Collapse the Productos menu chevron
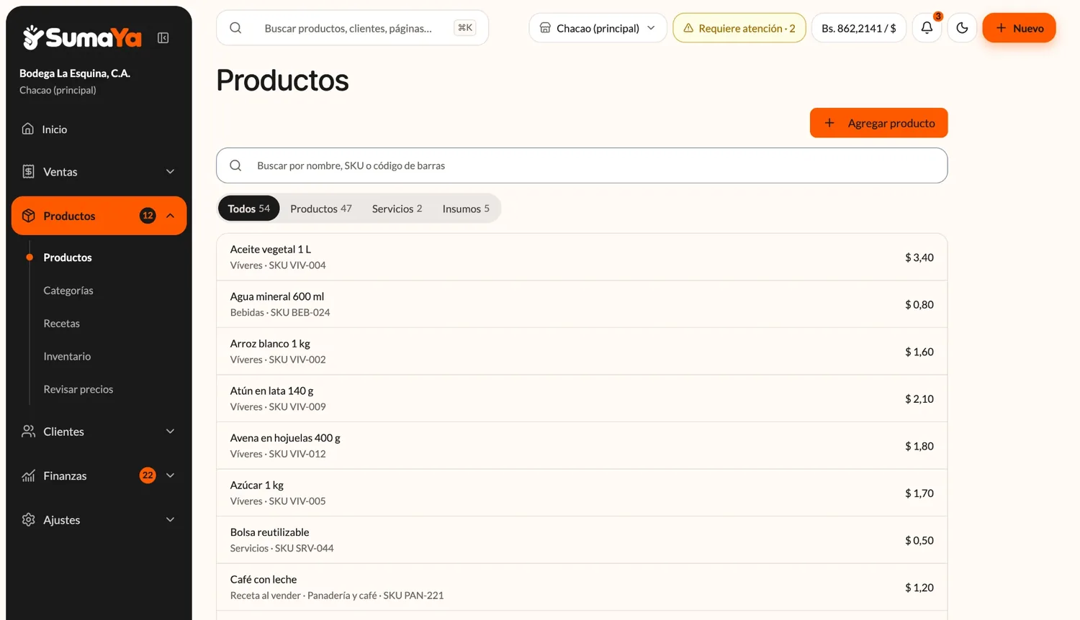Screen dimensions: 1080x620 [x=170, y=216]
